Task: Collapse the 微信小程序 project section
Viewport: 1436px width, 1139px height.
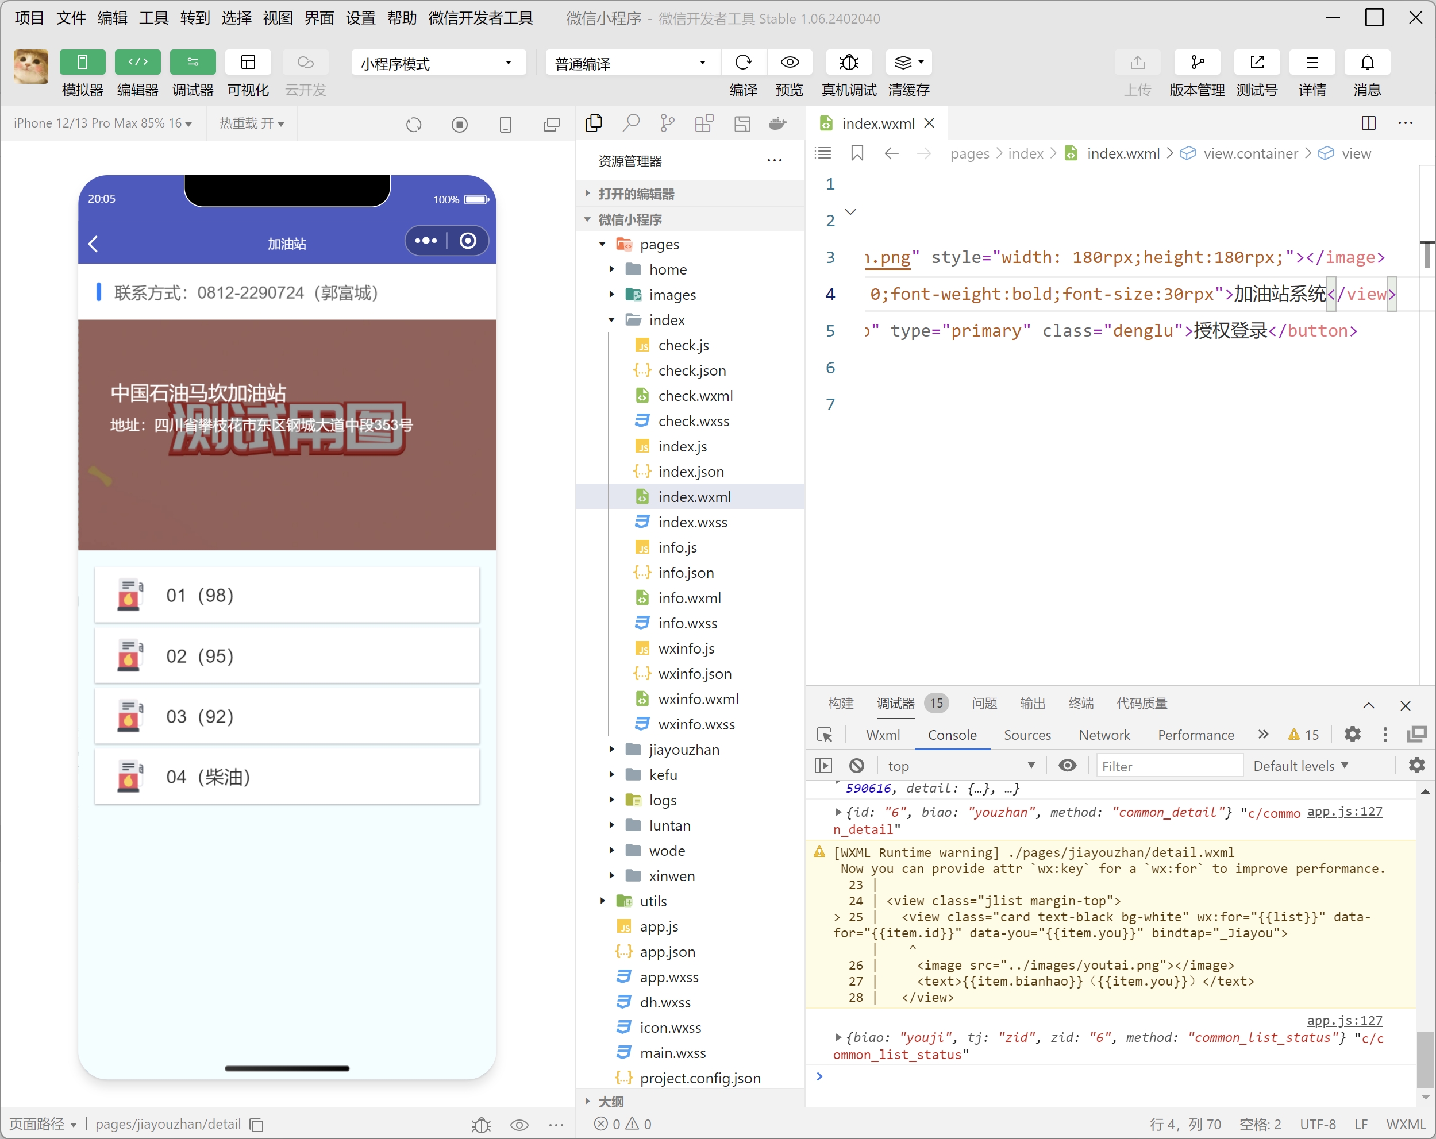Action: pyautogui.click(x=690, y=219)
